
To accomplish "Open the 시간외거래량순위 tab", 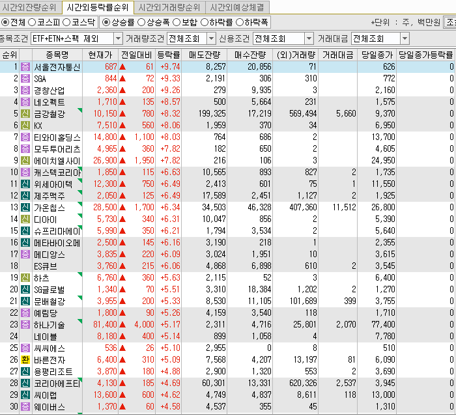I will click(x=169, y=7).
